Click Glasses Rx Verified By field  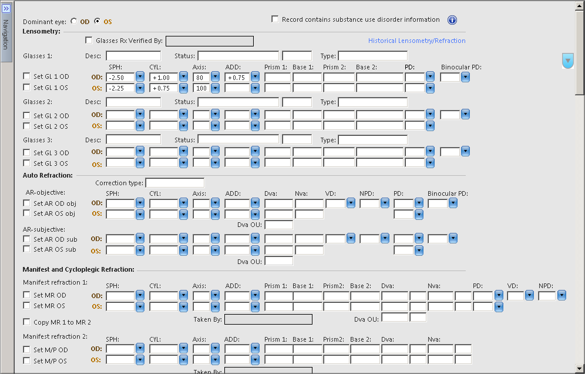point(210,41)
